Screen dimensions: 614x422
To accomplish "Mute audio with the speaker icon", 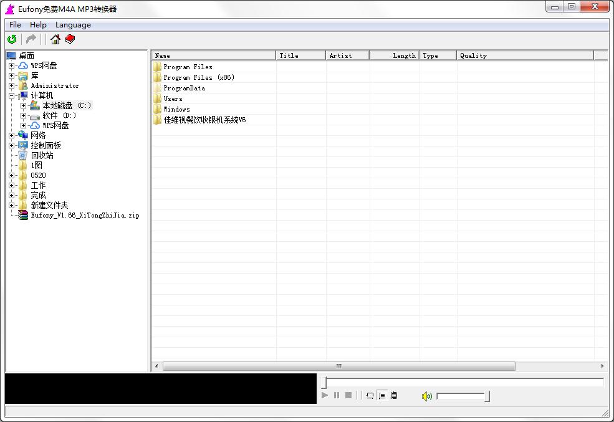I will point(426,396).
